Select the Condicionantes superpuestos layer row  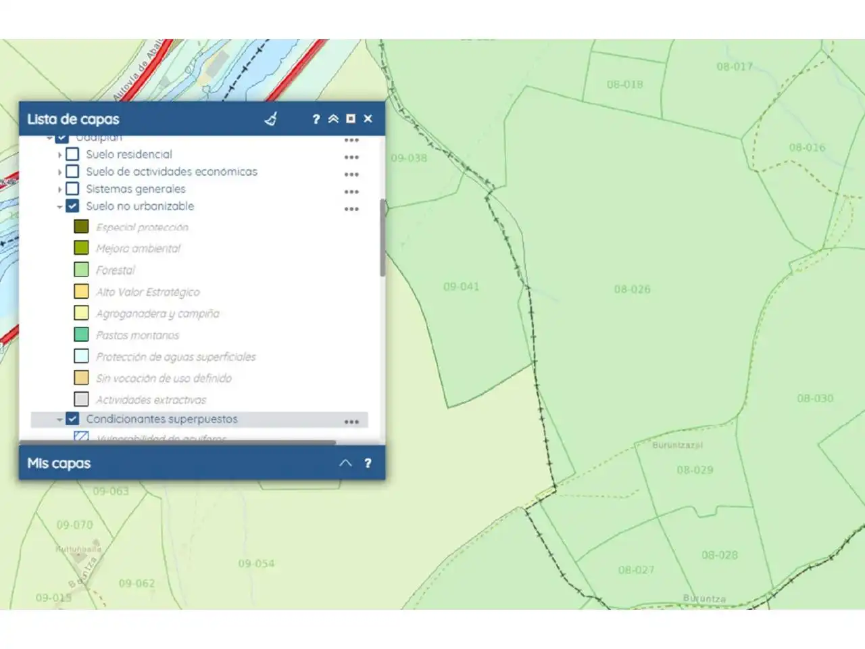tap(199, 419)
